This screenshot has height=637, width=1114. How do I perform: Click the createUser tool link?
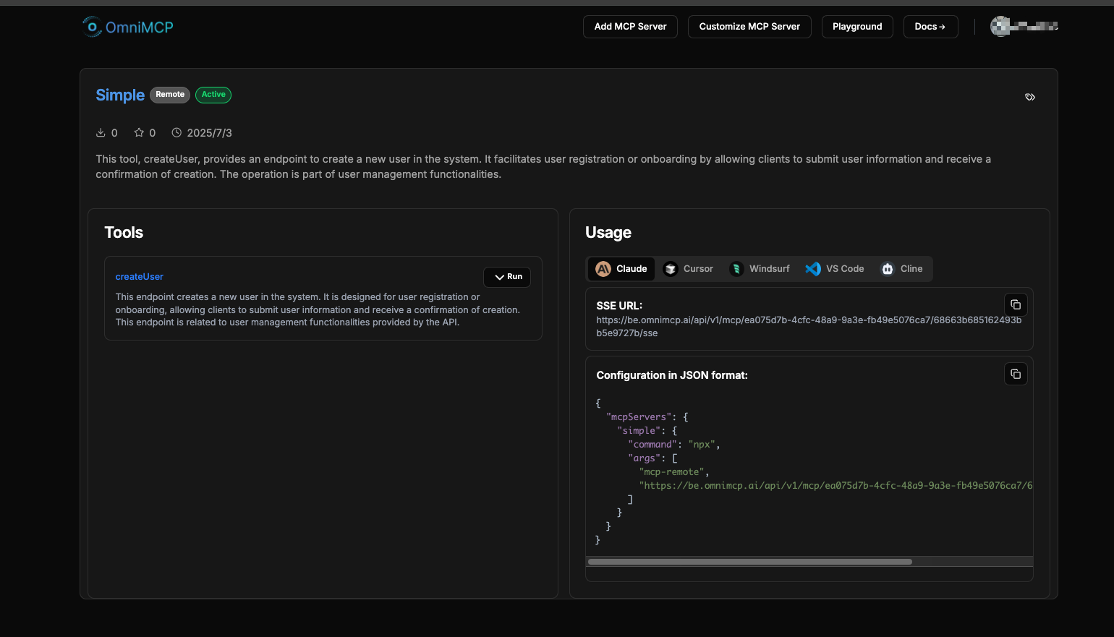[x=140, y=277]
